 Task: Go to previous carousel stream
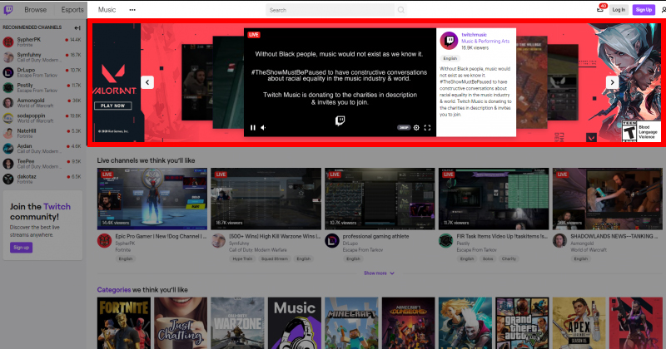(x=147, y=82)
